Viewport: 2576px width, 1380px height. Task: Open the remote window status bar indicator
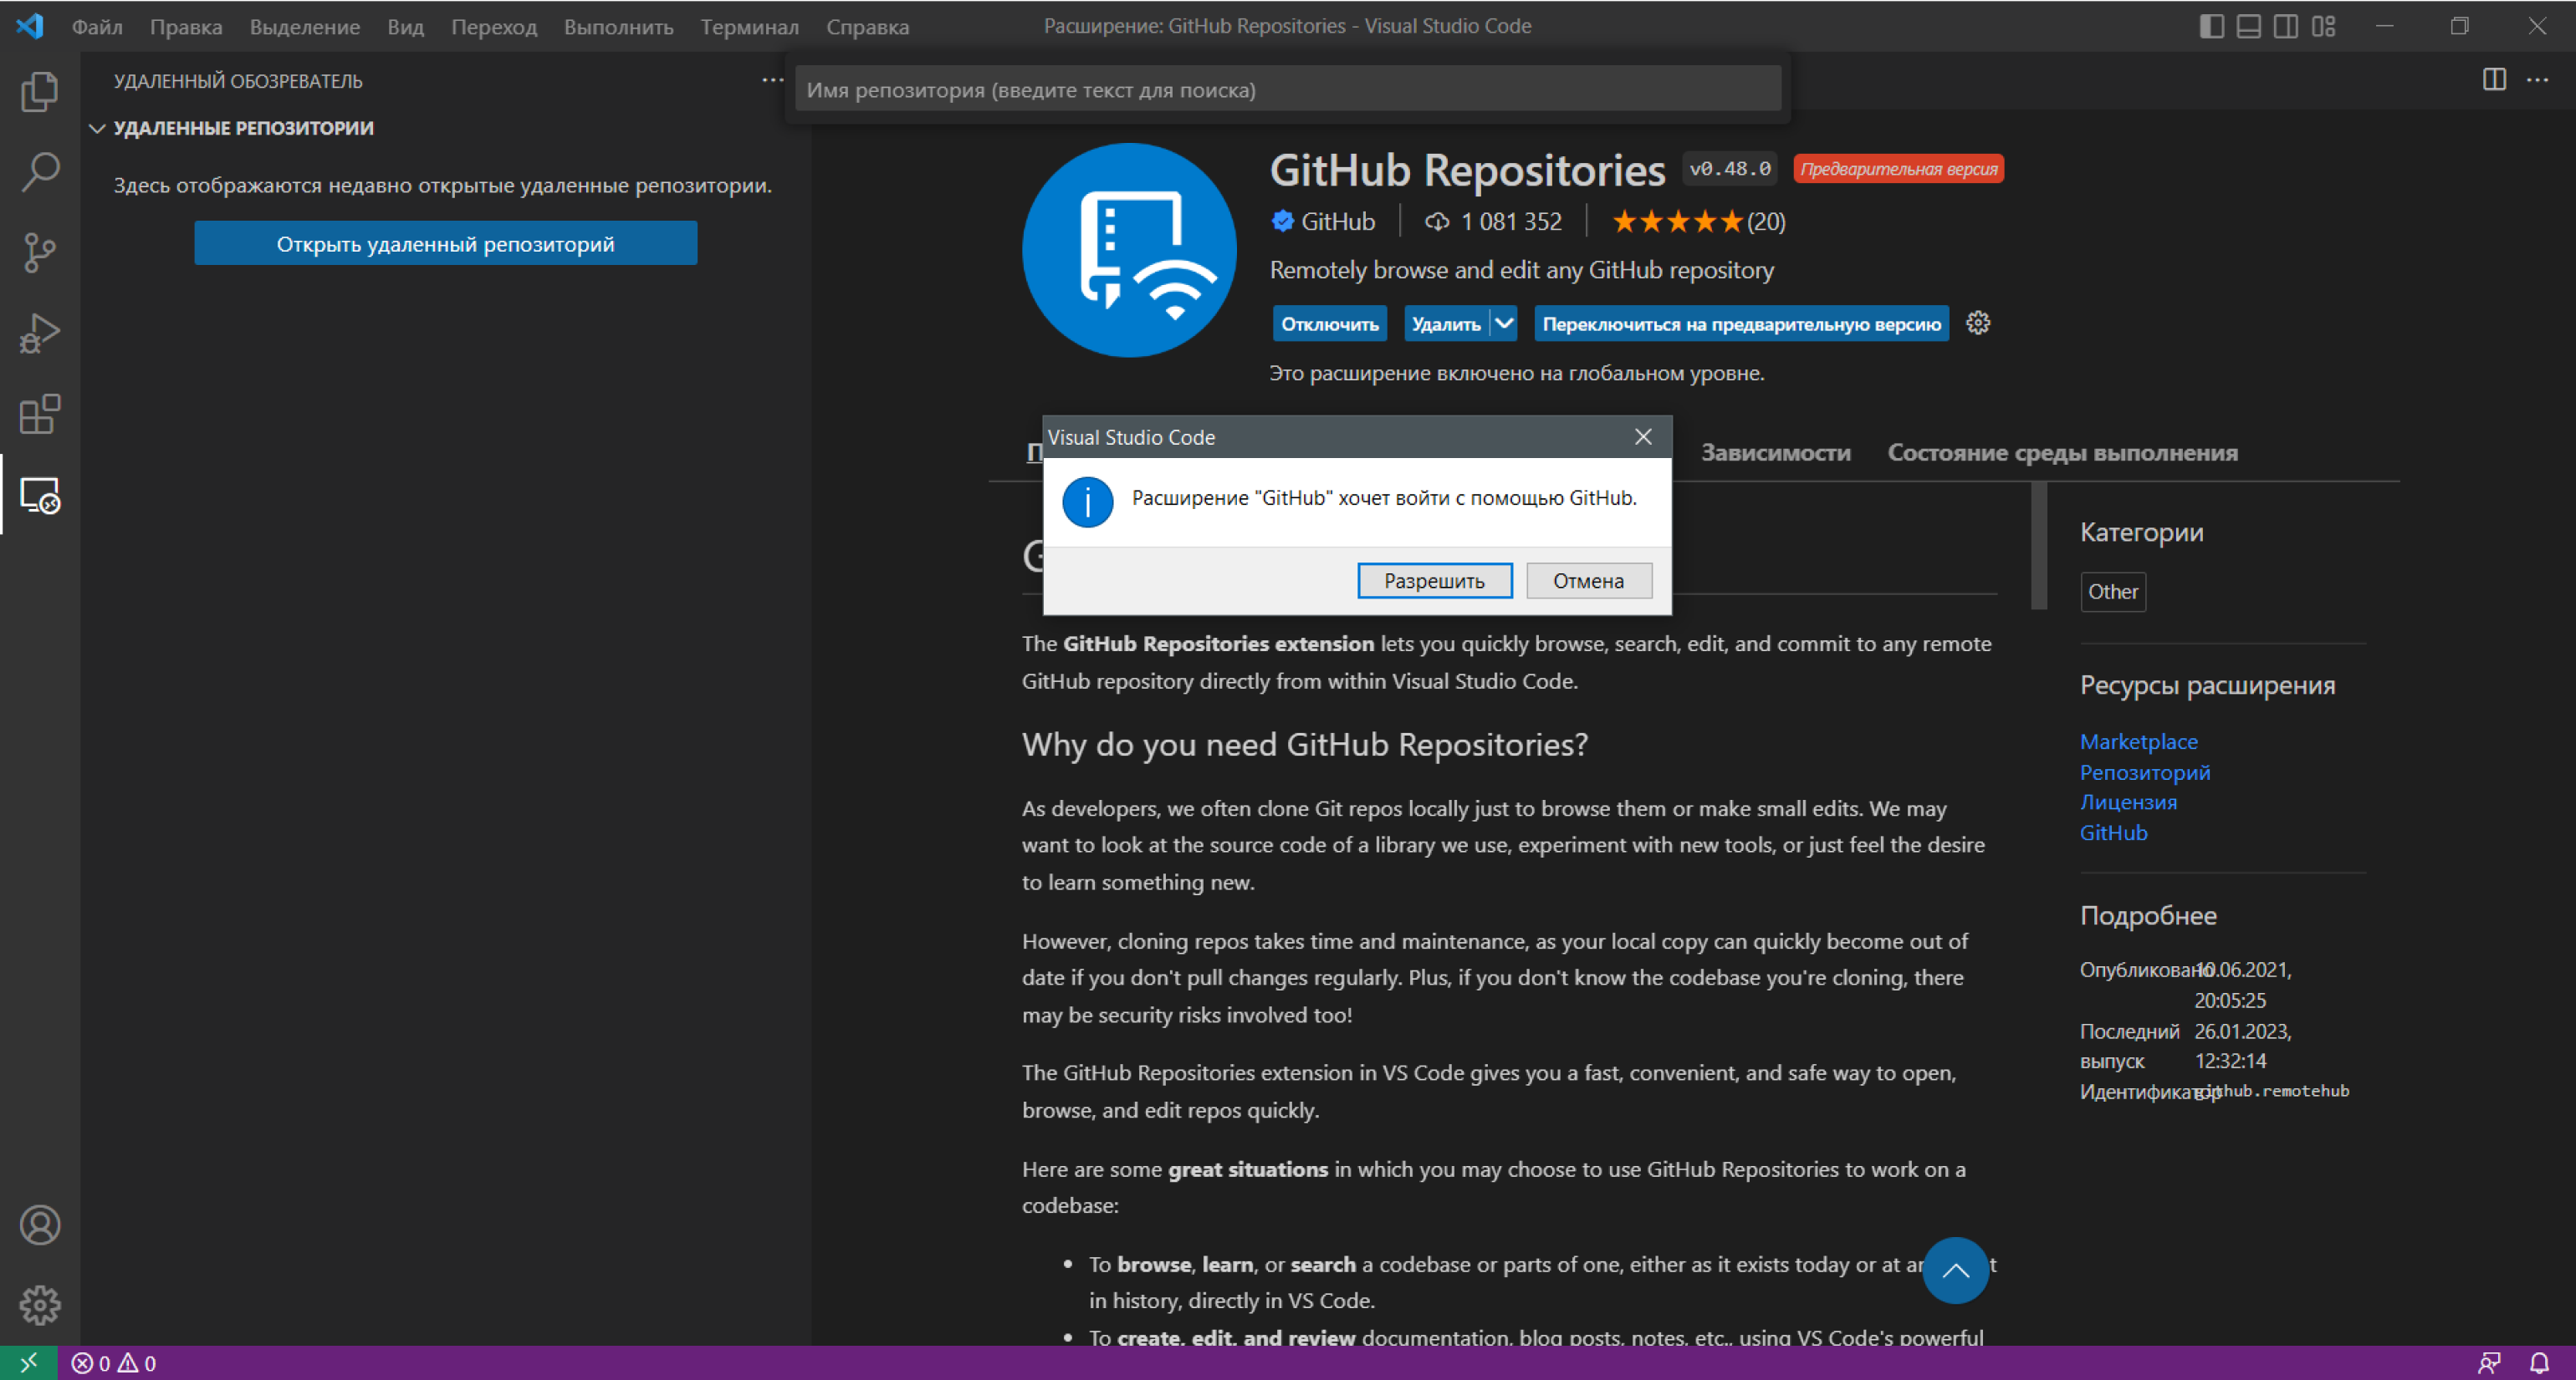coord(28,1363)
